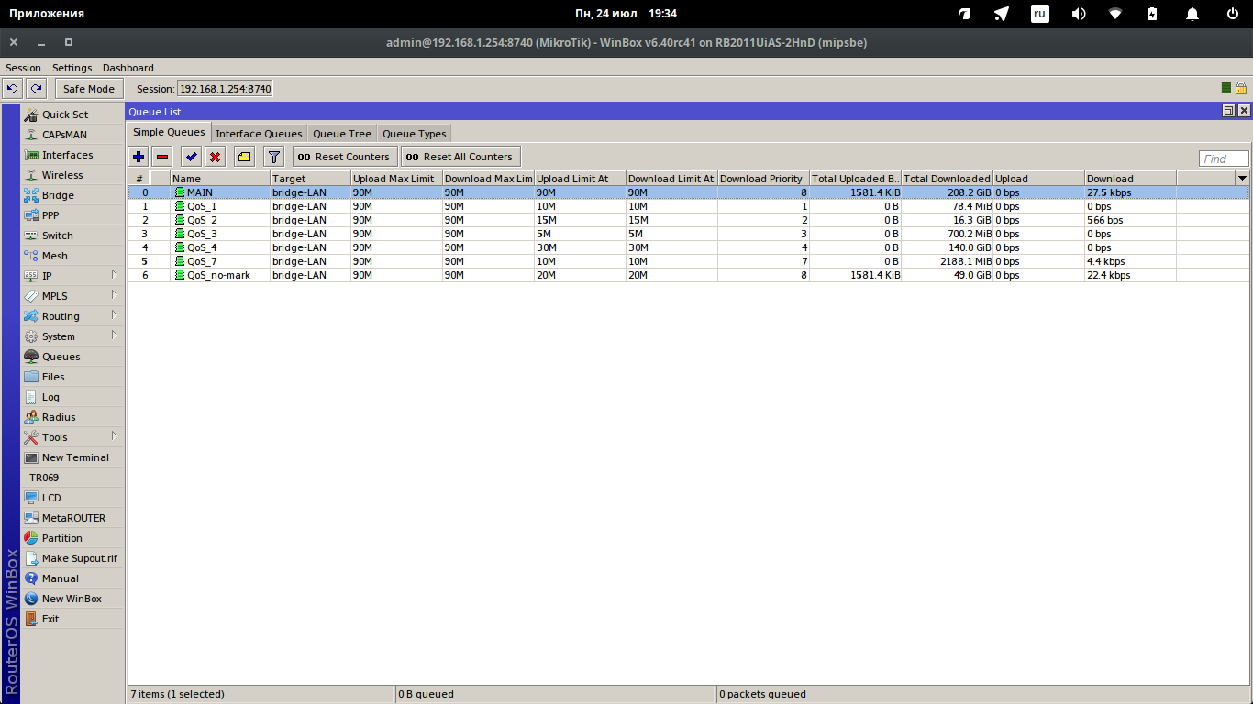Switch to Interface Queues tab
Viewport: 1253px width, 704px height.
pos(259,134)
